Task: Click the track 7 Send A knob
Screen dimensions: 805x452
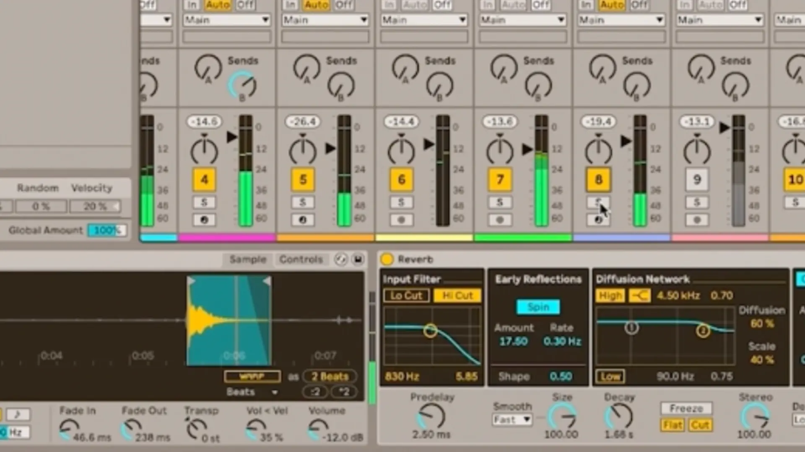Action: [504, 68]
